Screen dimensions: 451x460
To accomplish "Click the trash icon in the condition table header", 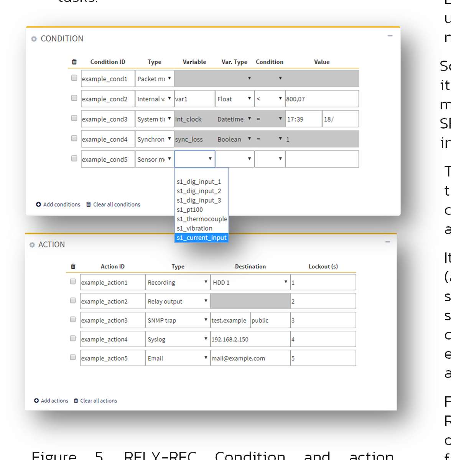I will tap(74, 62).
